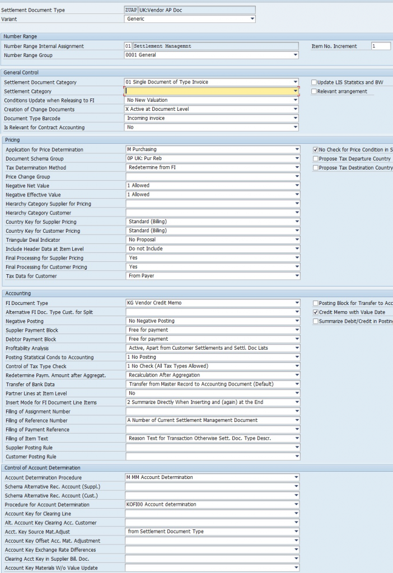Open Is Relevant for Contract Accounting dropdown

[x=211, y=127]
